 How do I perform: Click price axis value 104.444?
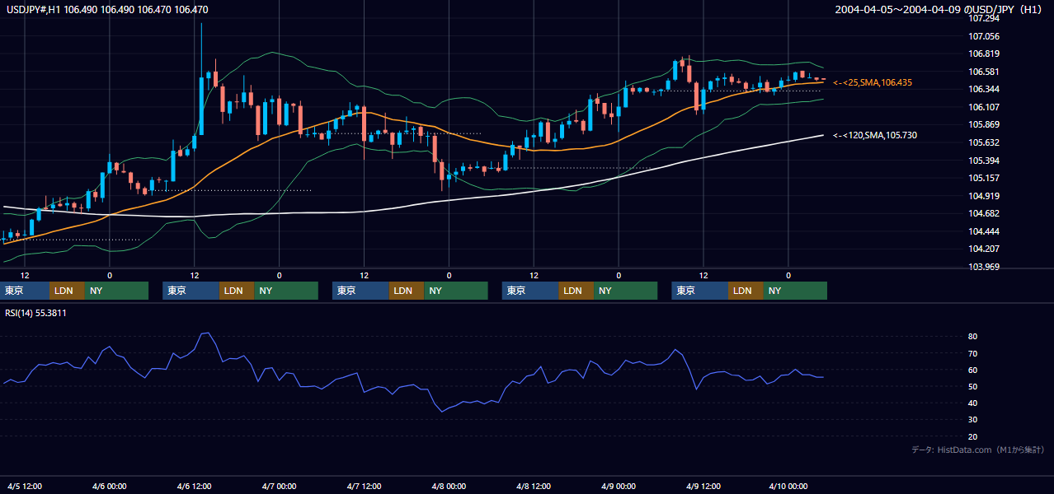pos(984,231)
